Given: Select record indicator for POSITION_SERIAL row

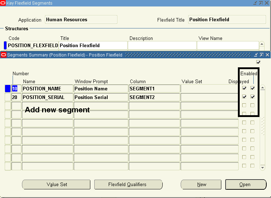Looking at the screenshot, I should click(8, 97).
